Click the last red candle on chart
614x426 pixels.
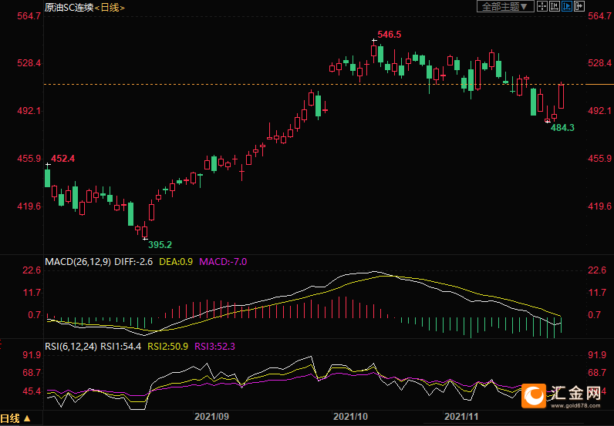561,96
